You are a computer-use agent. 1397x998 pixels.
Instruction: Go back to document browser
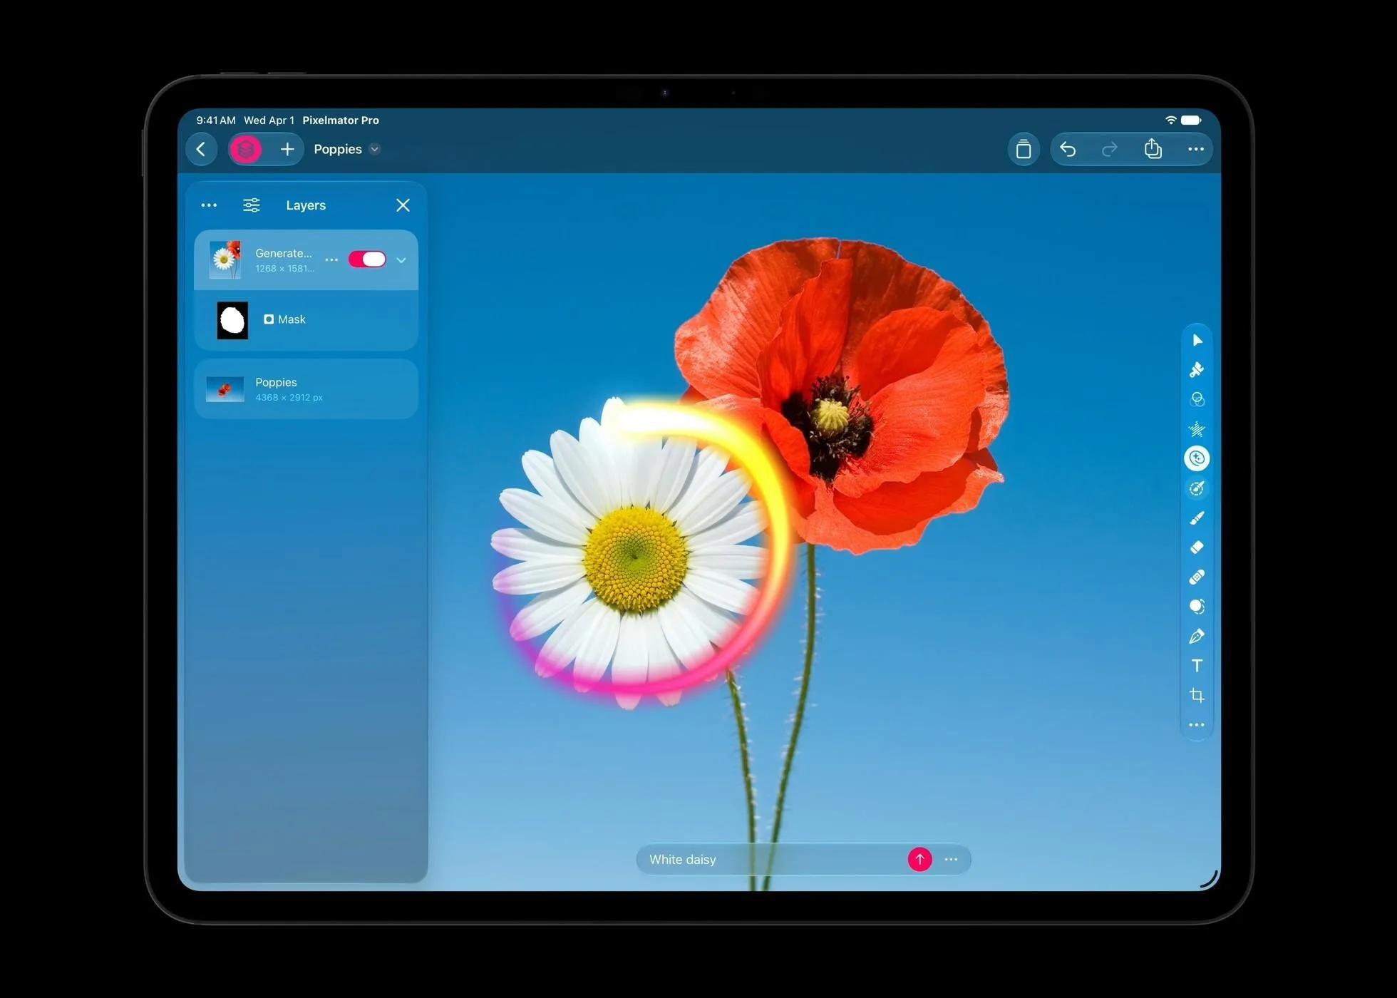click(202, 149)
